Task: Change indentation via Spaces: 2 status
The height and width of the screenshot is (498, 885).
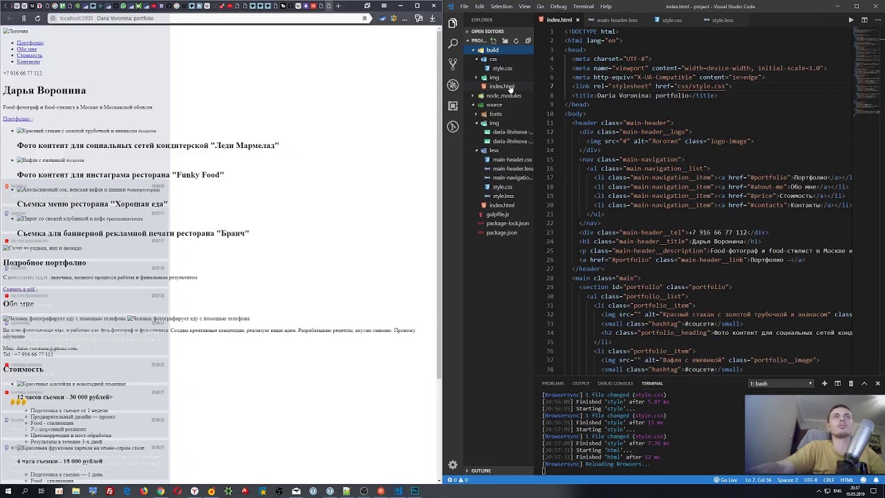Action: coord(788,480)
